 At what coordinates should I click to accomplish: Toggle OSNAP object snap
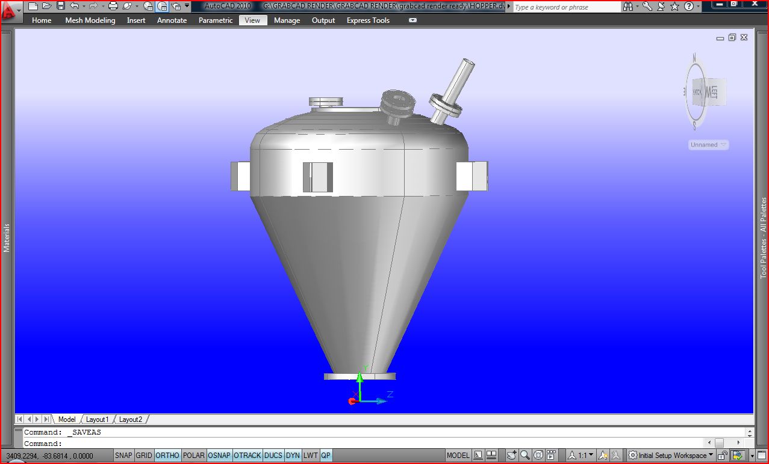tap(219, 456)
